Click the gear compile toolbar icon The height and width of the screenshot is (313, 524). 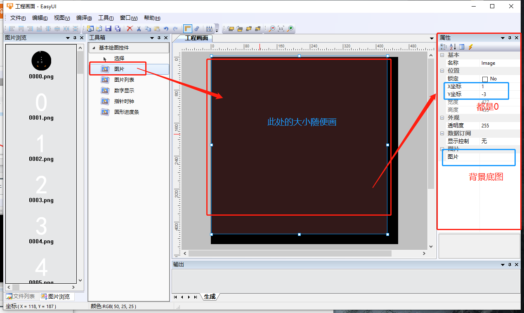(197, 29)
